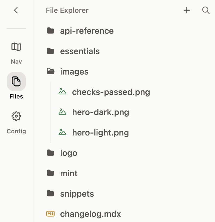Click the folder icon next to snippets
Viewport: 215px width, 222px height.
[x=50, y=193]
